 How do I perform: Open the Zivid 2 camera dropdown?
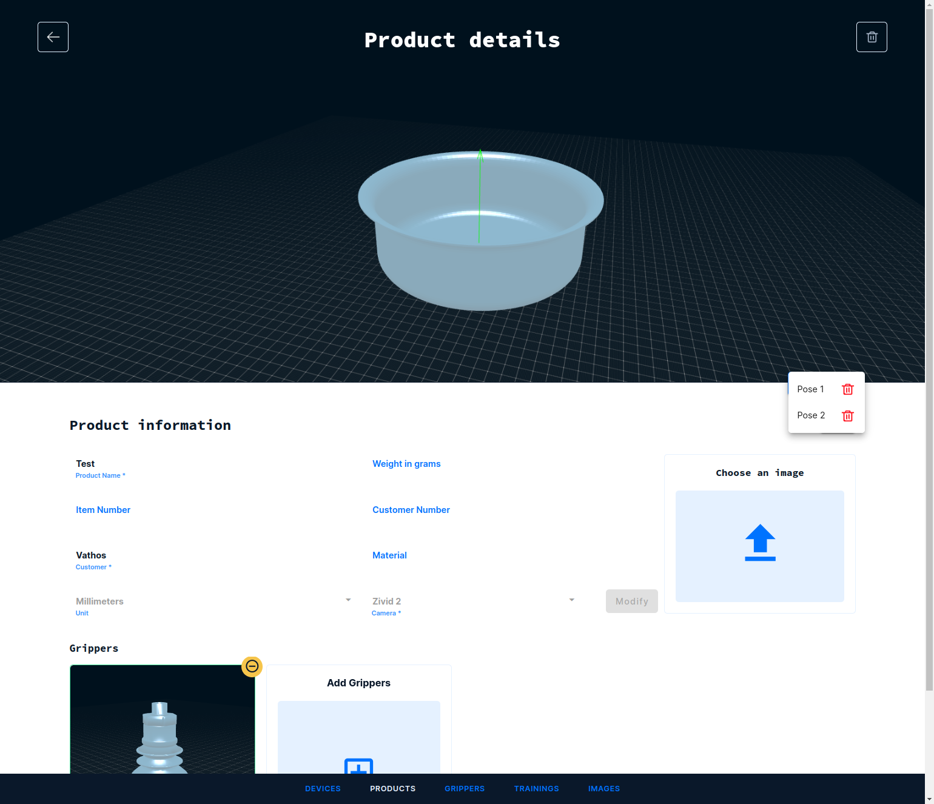(473, 601)
